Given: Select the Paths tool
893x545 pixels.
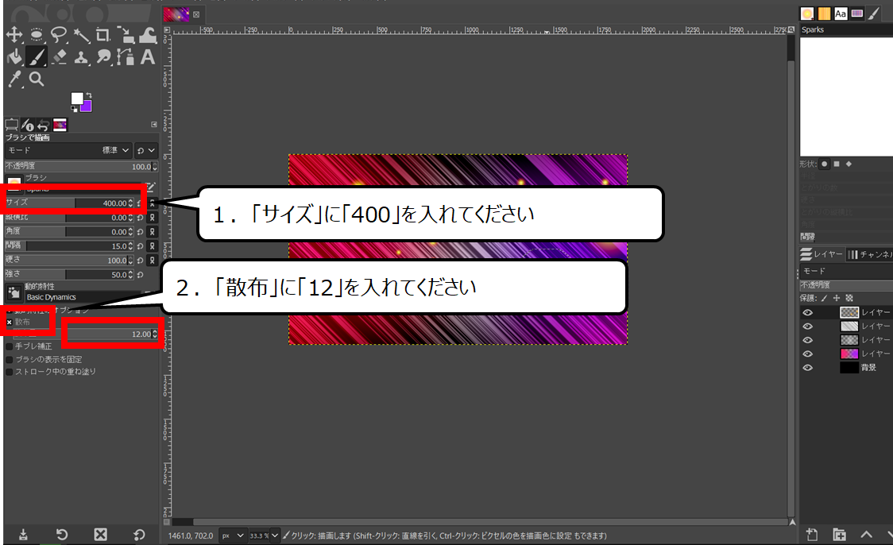Looking at the screenshot, I should 126,57.
